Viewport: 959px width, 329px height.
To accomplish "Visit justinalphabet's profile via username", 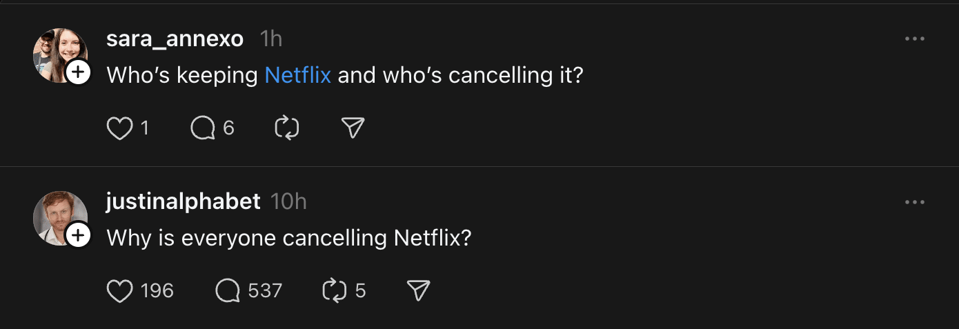I will click(184, 202).
